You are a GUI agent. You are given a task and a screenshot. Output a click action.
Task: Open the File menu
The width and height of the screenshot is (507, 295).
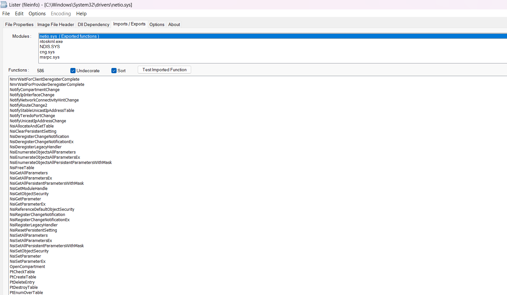(x=6, y=14)
